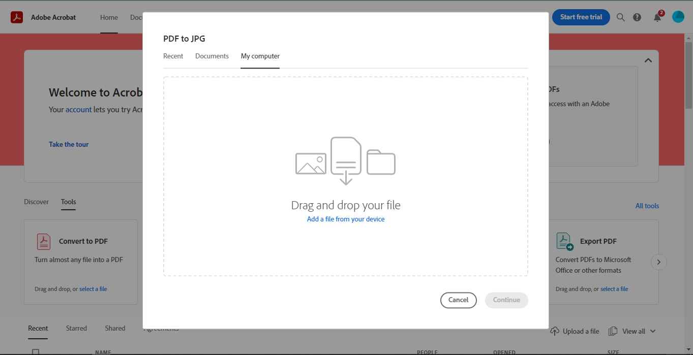Open the account link in welcome text

(79, 109)
